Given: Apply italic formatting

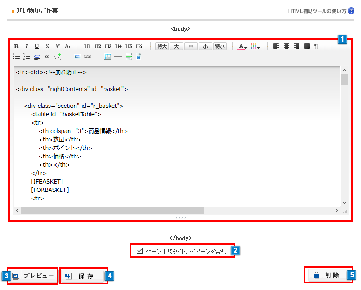Looking at the screenshot, I should [x=26, y=46].
